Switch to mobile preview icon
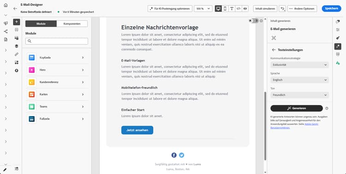This screenshot has width=346, height=174. click(x=225, y=9)
